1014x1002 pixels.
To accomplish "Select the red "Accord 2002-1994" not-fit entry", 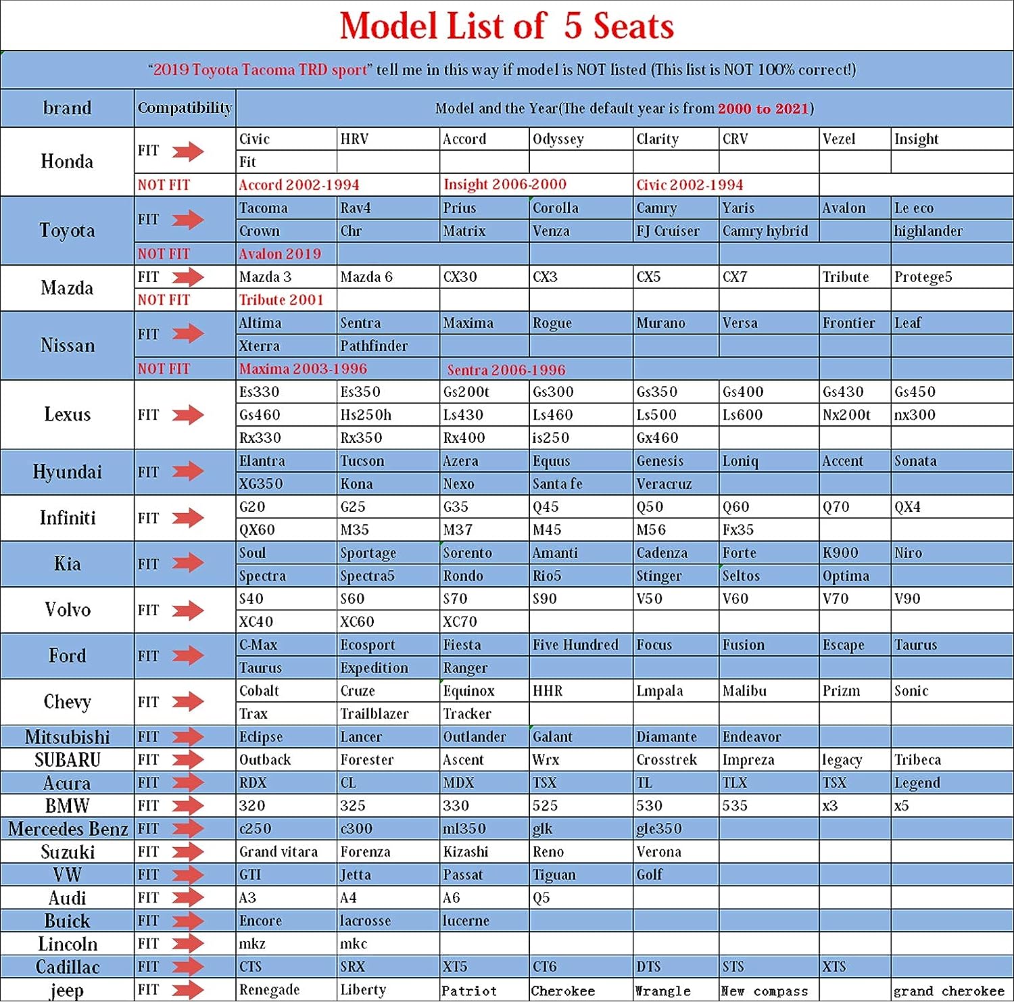I will coord(299,185).
